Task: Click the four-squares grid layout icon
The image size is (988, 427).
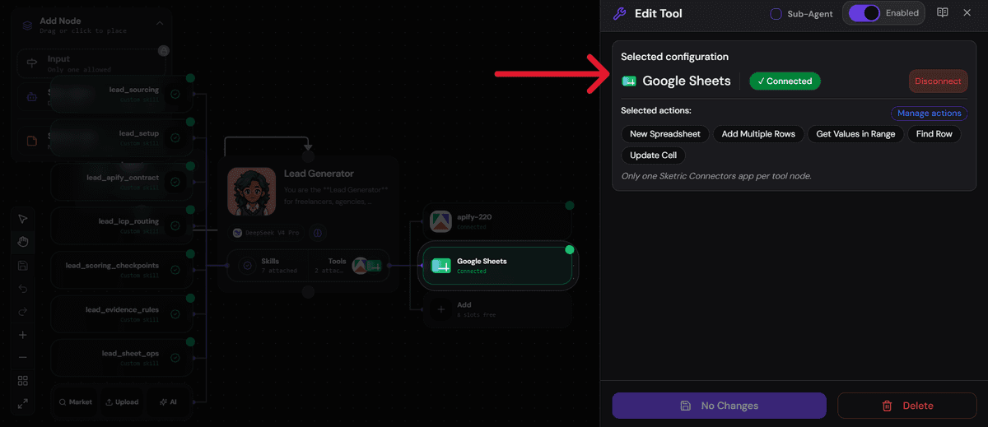Action: pyautogui.click(x=23, y=381)
